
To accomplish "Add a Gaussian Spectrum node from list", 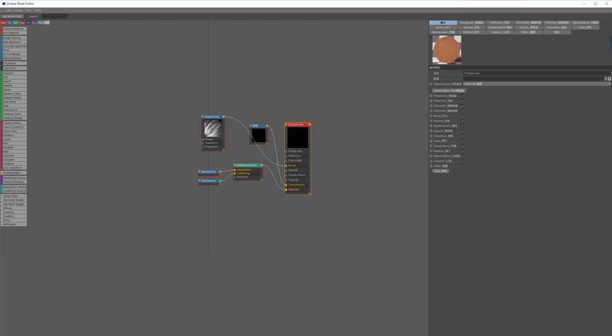I will [13, 46].
